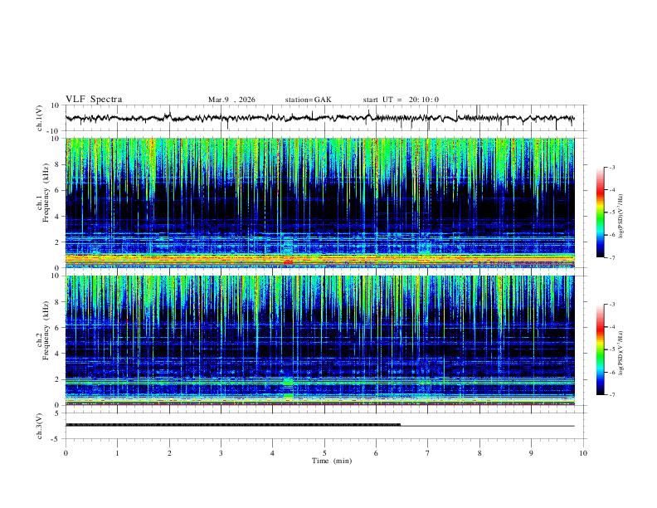Click the ch.2 color bar legend label
Image resolution: width=657 pixels, height=508 pixels.
click(620, 353)
